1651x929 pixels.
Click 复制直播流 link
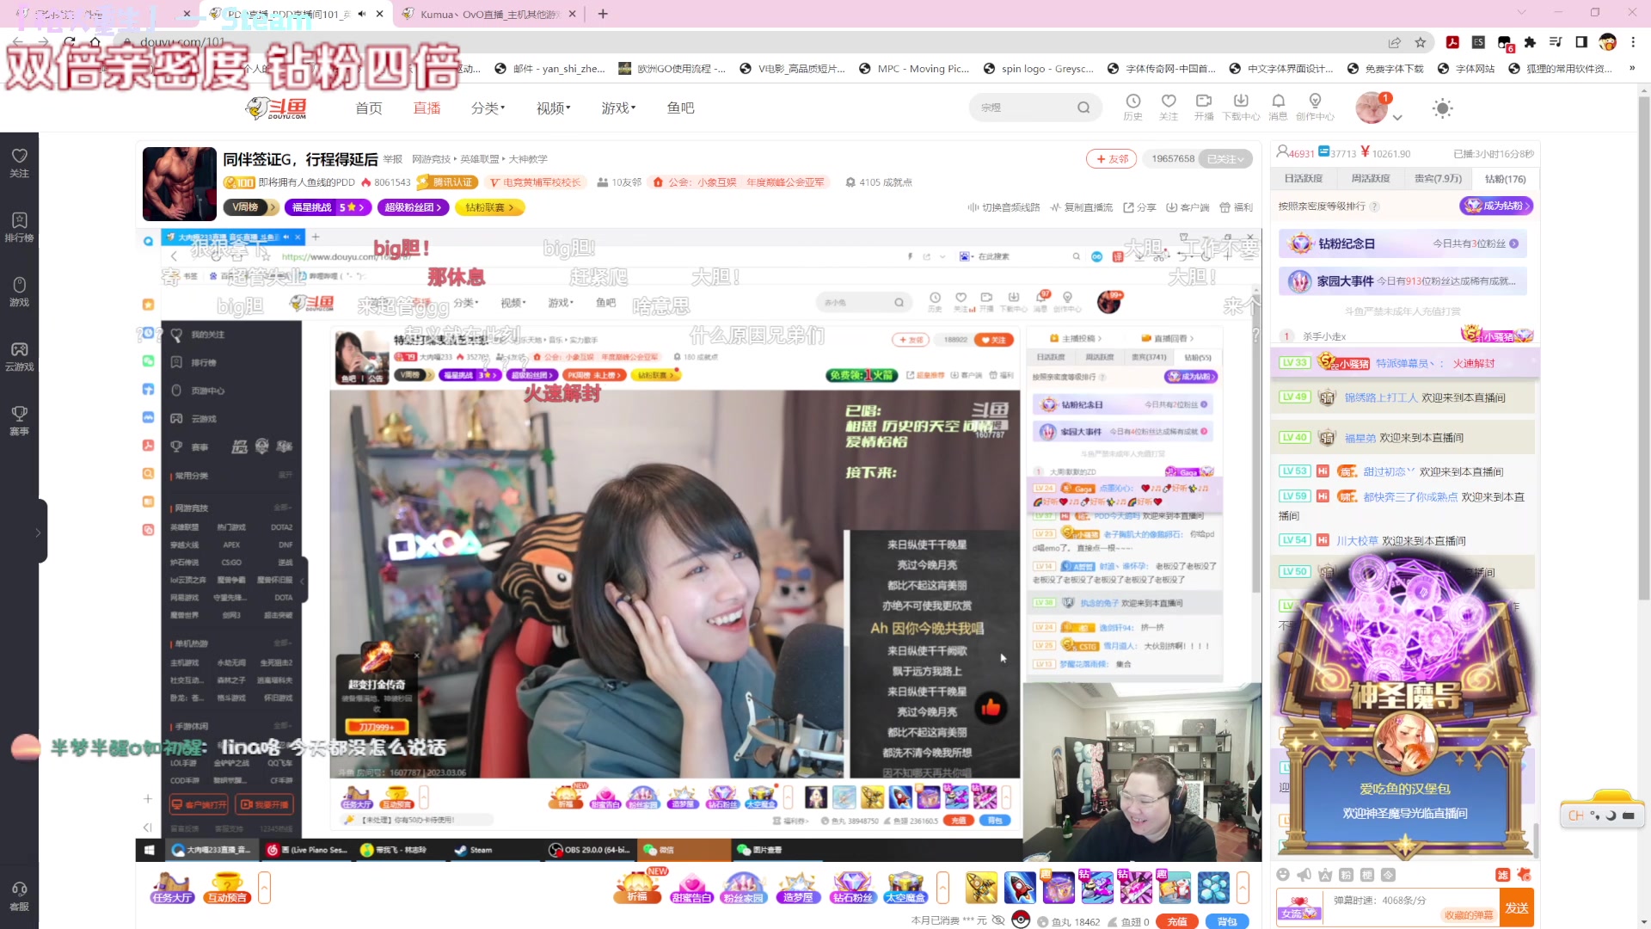(1082, 207)
